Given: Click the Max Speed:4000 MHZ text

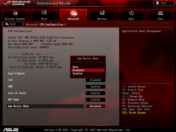Looking at the screenshot, I should coord(21,44).
